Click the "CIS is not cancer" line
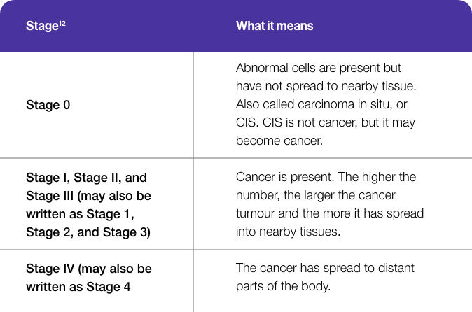The height and width of the screenshot is (312, 472). 326,122
